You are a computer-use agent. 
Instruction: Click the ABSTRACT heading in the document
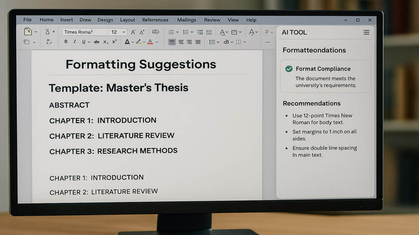69,105
